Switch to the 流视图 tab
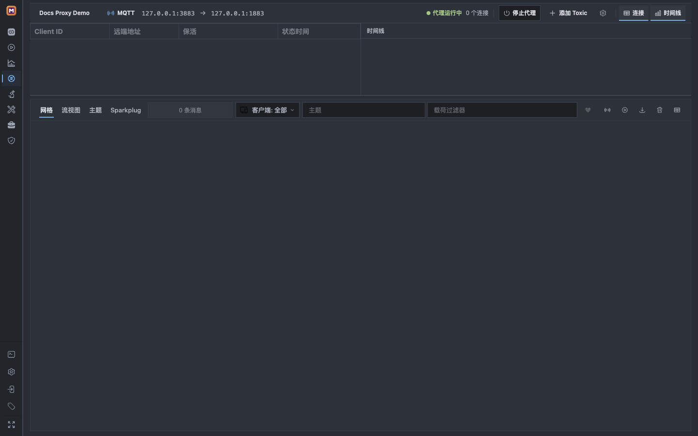 pyautogui.click(x=71, y=110)
